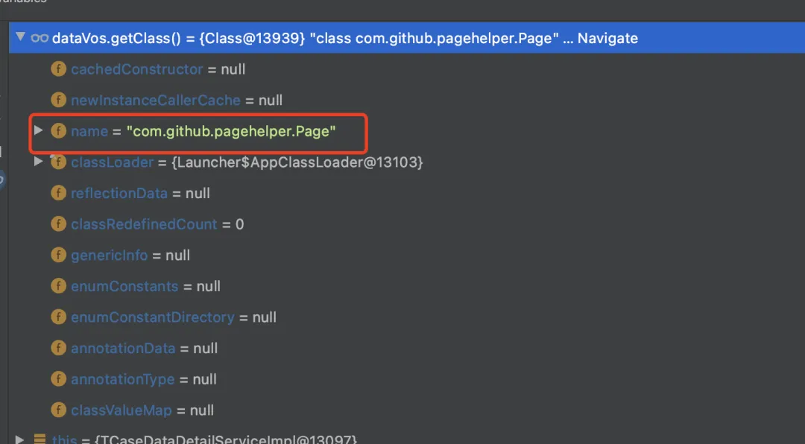This screenshot has height=444, width=805.
Task: Click the Navigate link in the header
Action: coord(607,37)
